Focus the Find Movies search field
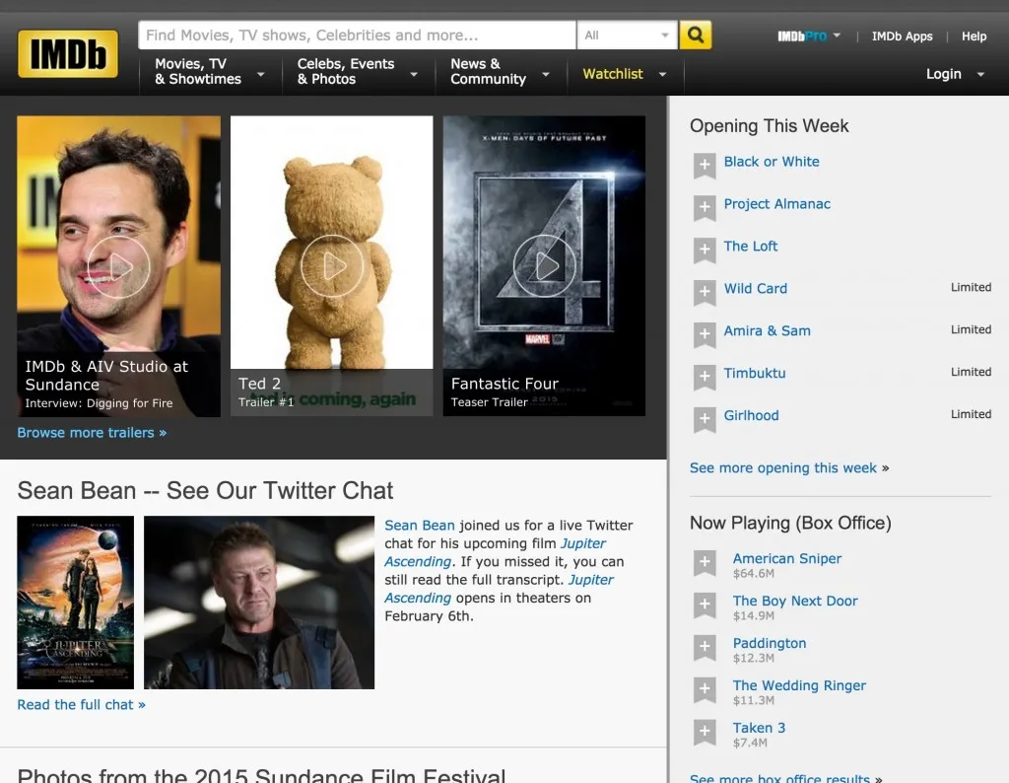Viewport: 1009px width, 783px height. [357, 35]
